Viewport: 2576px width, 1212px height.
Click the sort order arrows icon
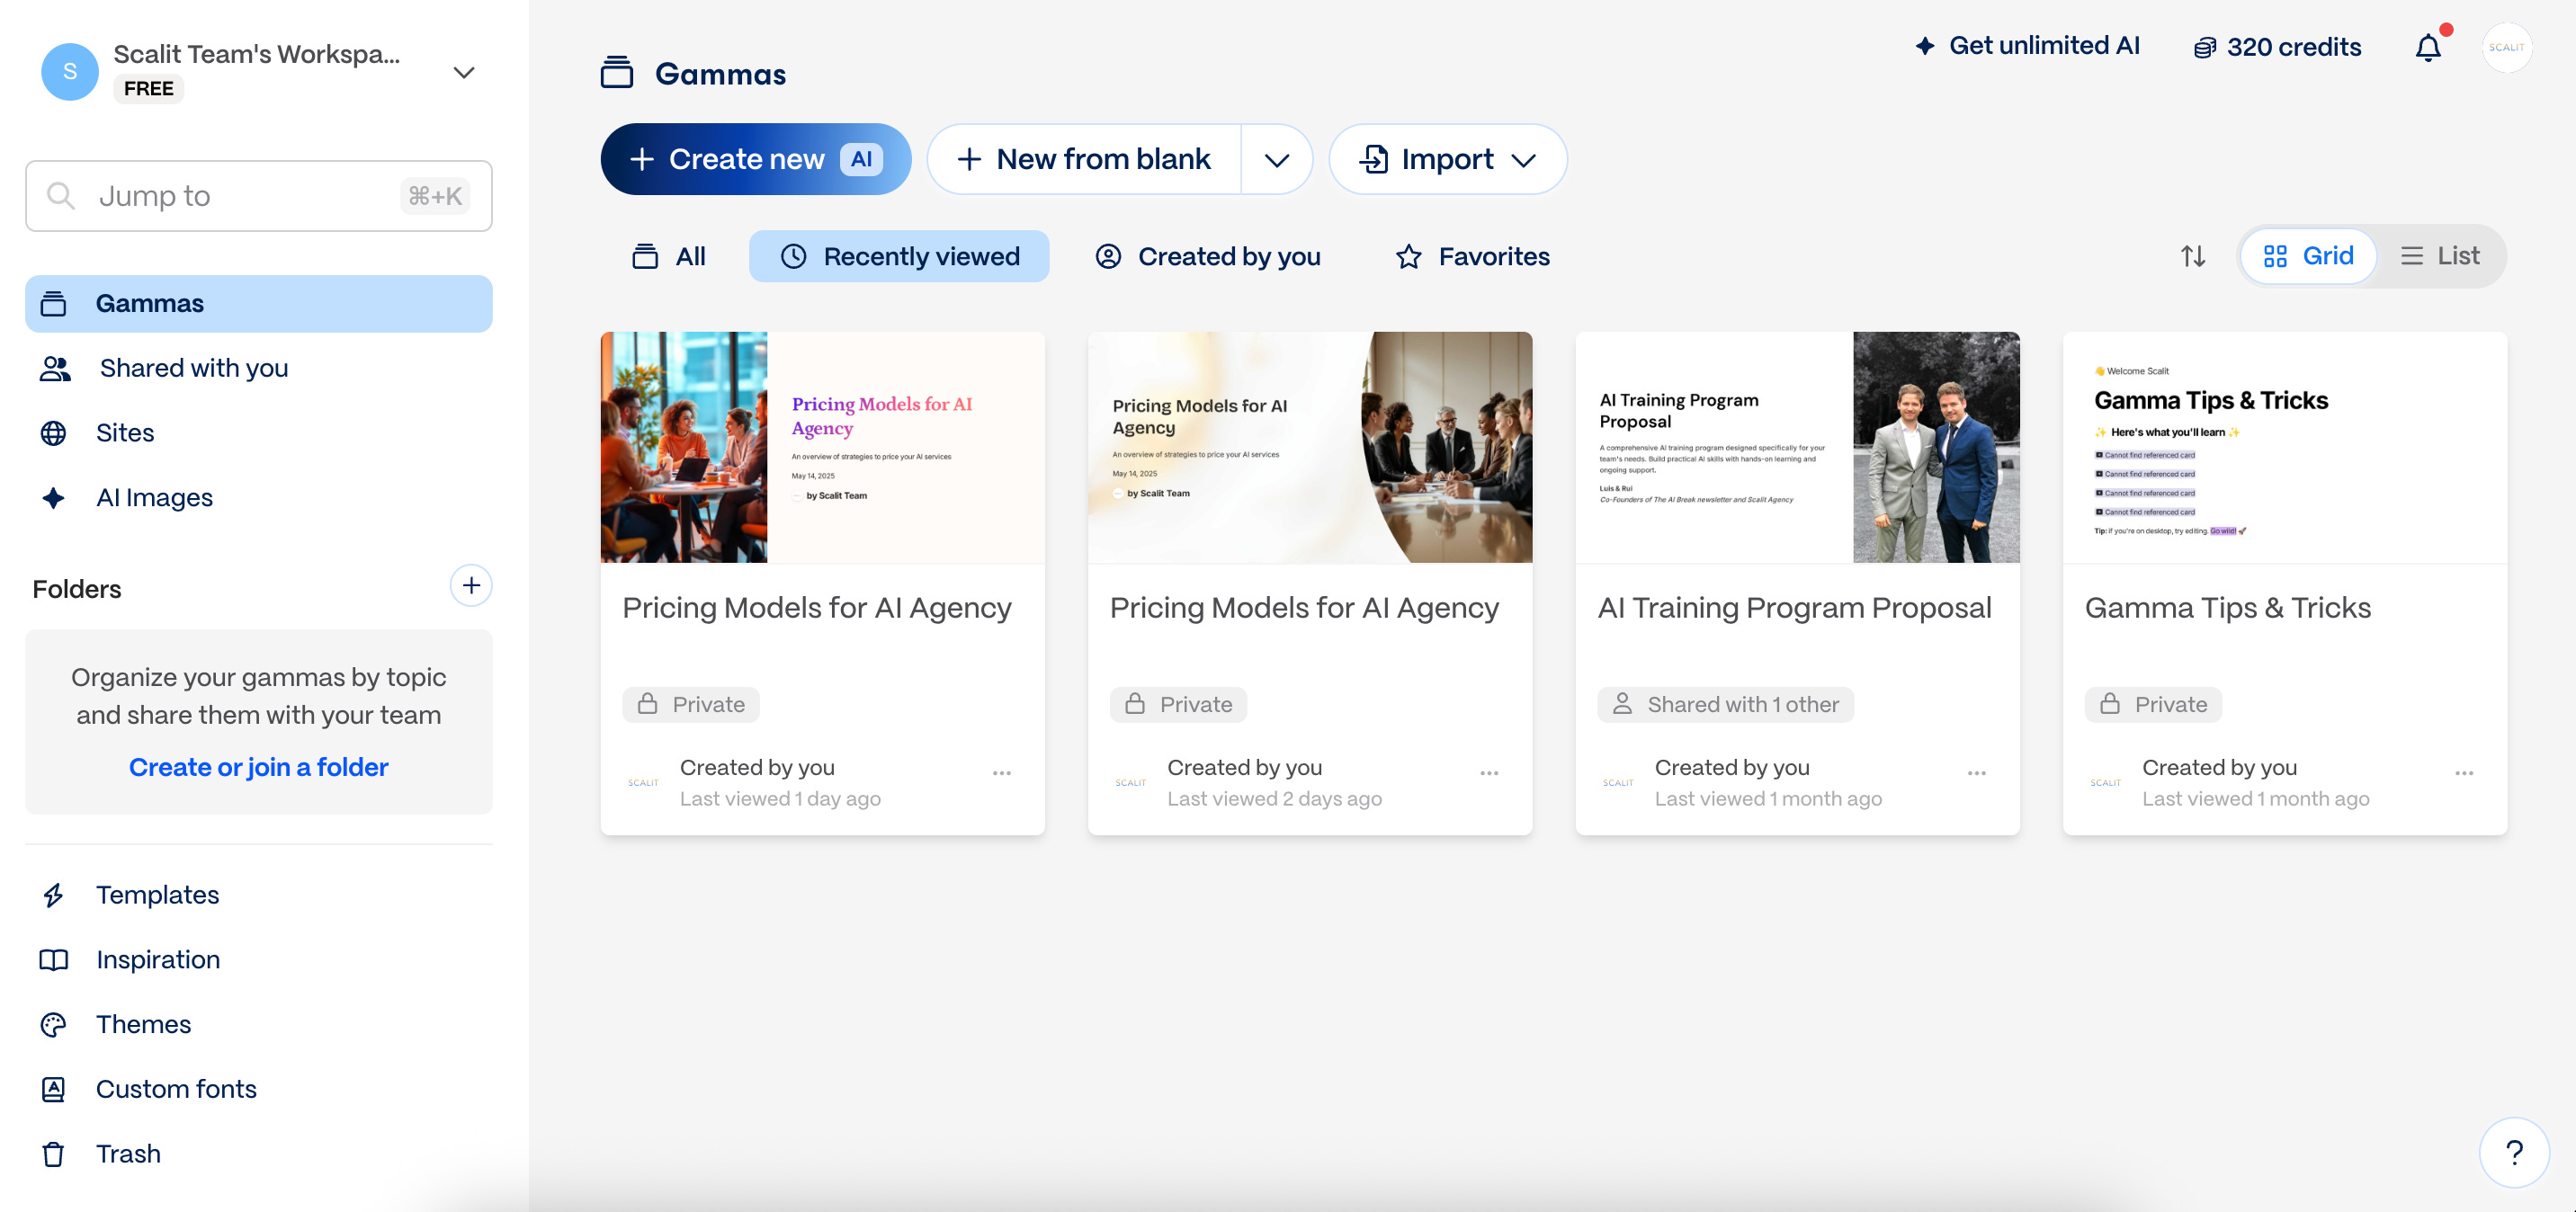click(x=2193, y=256)
